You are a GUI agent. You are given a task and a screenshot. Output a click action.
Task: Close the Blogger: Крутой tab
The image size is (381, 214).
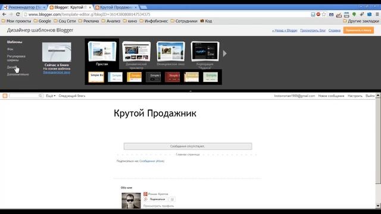click(x=90, y=8)
